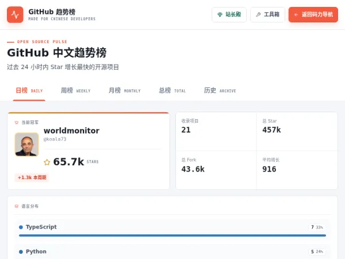The height and width of the screenshot is (259, 345).
Task: Click the wrench icon in 工具箱
Action: click(258, 15)
